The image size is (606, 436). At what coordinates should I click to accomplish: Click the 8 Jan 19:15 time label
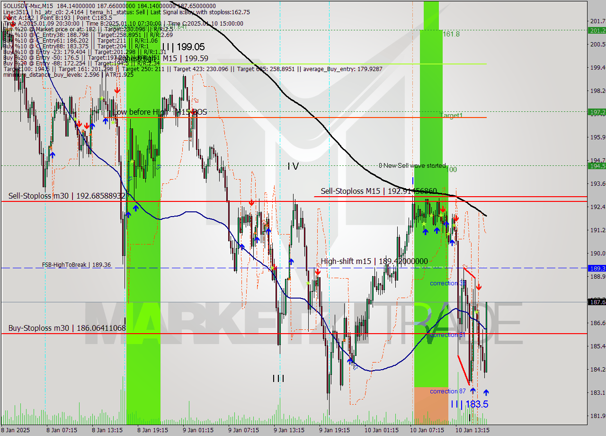(x=153, y=430)
